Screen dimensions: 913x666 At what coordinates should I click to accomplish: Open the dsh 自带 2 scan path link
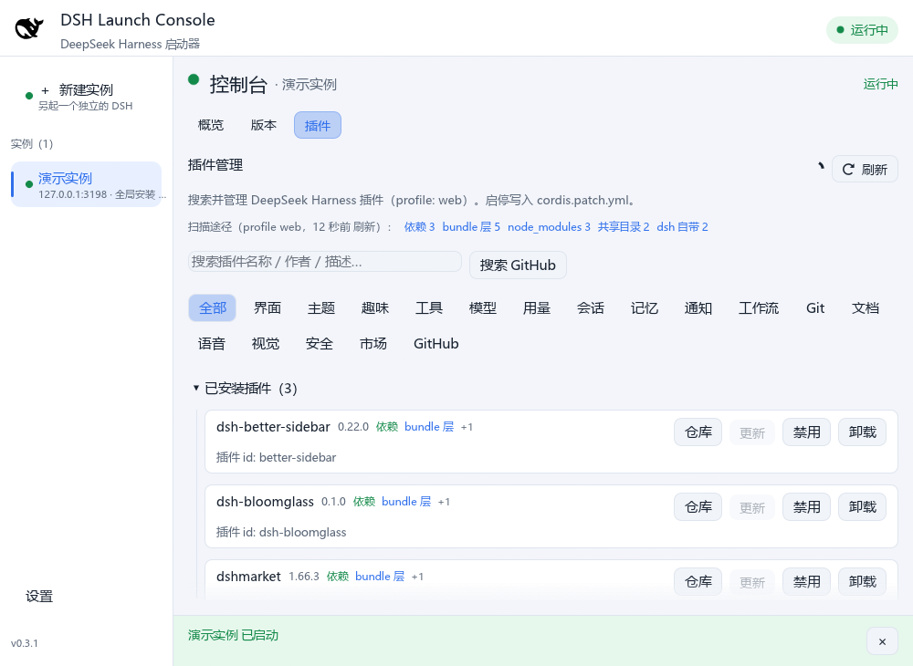682,227
